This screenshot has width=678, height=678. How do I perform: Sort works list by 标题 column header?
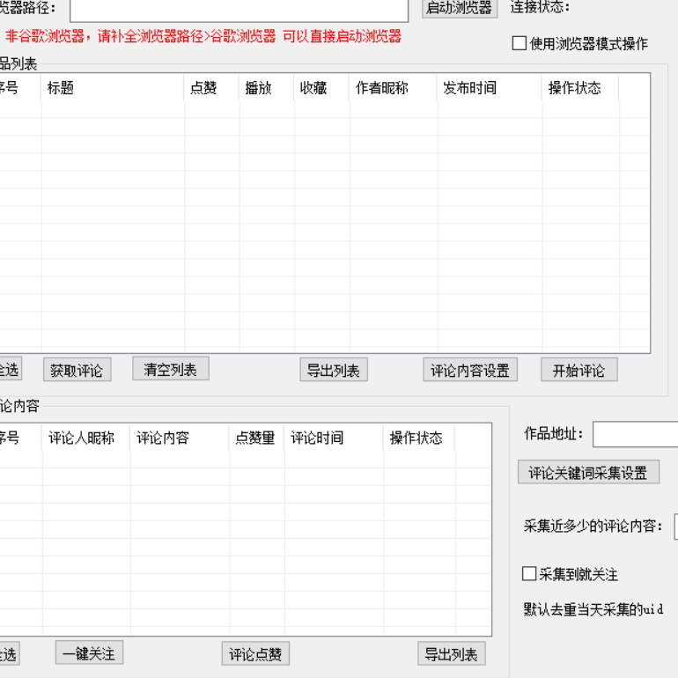tap(112, 88)
